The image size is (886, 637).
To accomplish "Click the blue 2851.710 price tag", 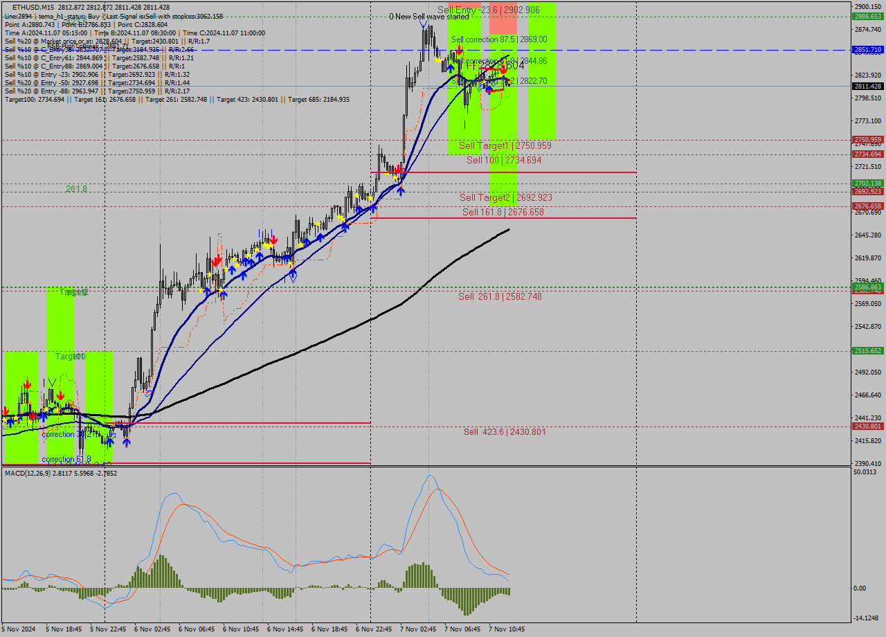I will point(867,50).
